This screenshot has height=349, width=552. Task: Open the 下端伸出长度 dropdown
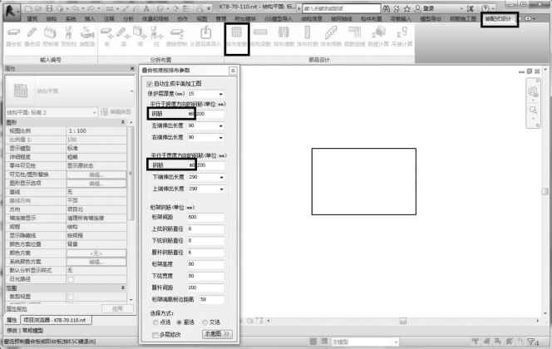click(x=221, y=177)
